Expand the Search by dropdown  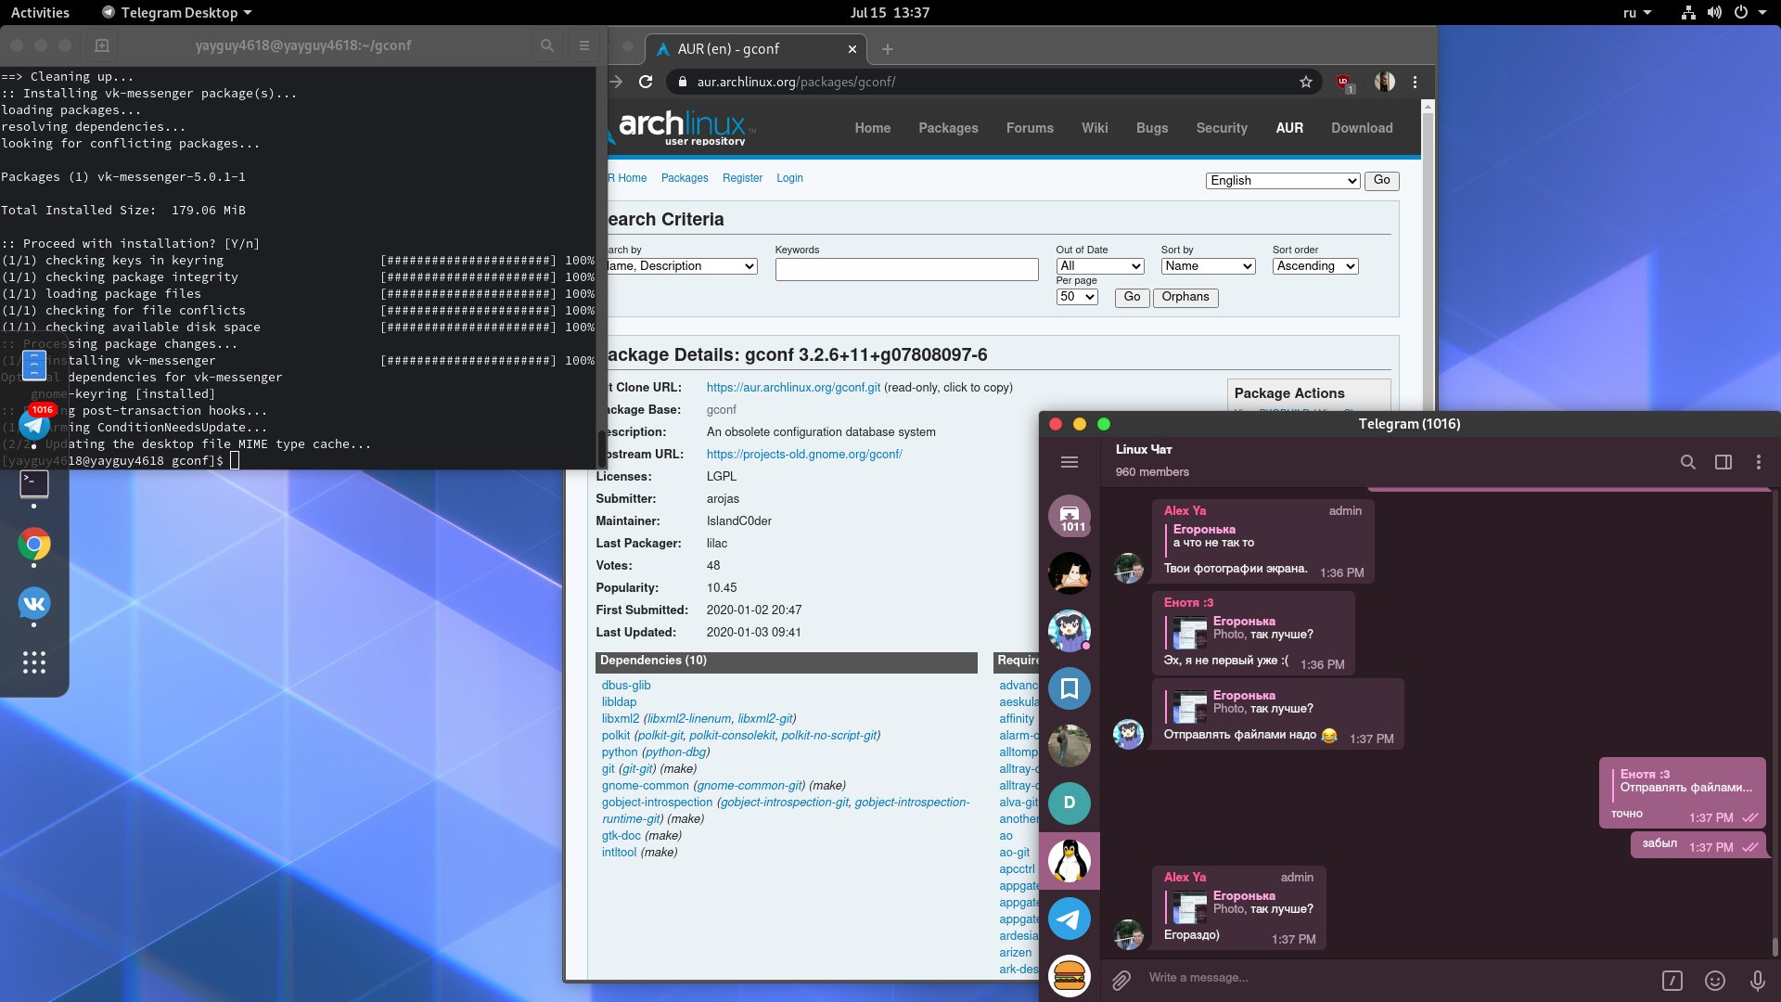click(682, 266)
